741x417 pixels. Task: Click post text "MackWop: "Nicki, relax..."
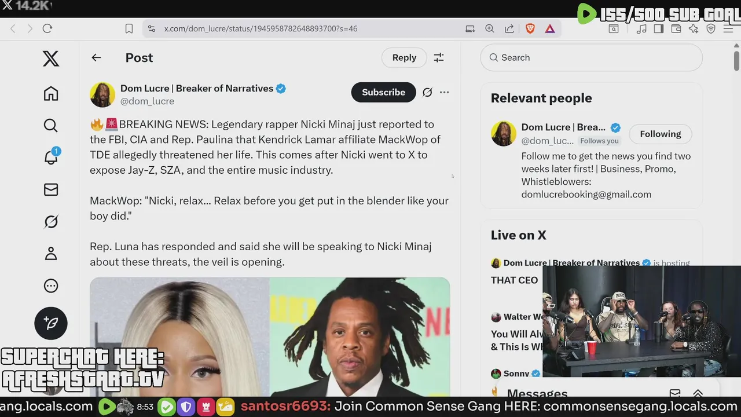pyautogui.click(x=269, y=208)
